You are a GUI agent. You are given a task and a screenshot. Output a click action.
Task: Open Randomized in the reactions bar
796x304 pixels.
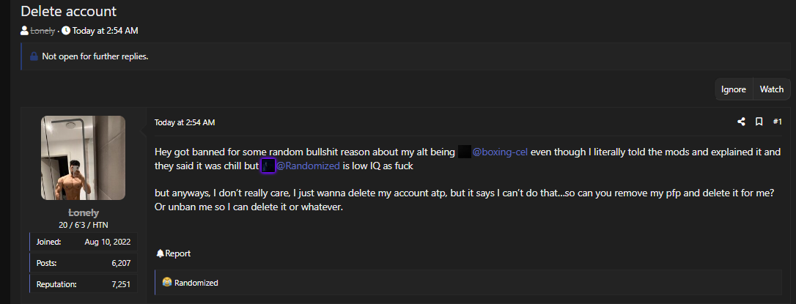click(196, 283)
